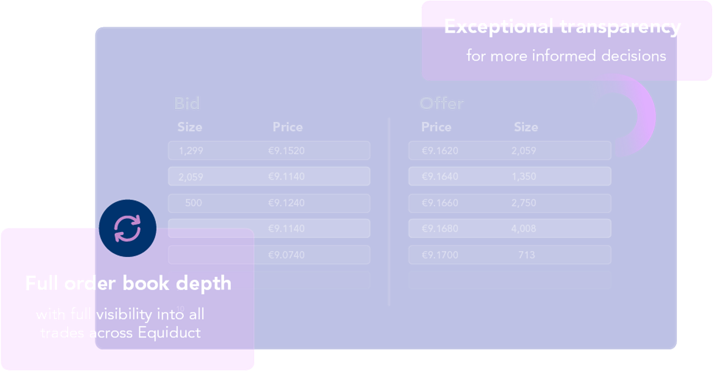Click the Bid section heading
The image size is (713, 371).
(x=187, y=103)
